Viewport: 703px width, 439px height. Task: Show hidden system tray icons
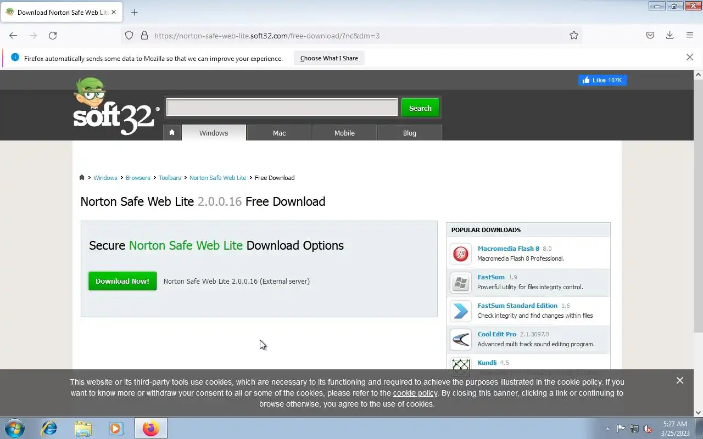point(607,429)
